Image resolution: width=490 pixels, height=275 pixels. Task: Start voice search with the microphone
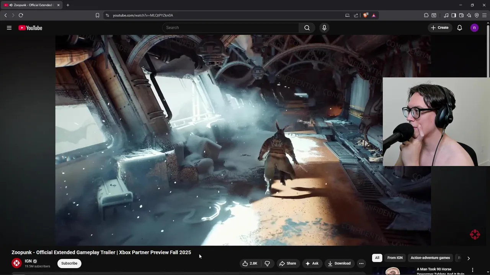tap(324, 27)
